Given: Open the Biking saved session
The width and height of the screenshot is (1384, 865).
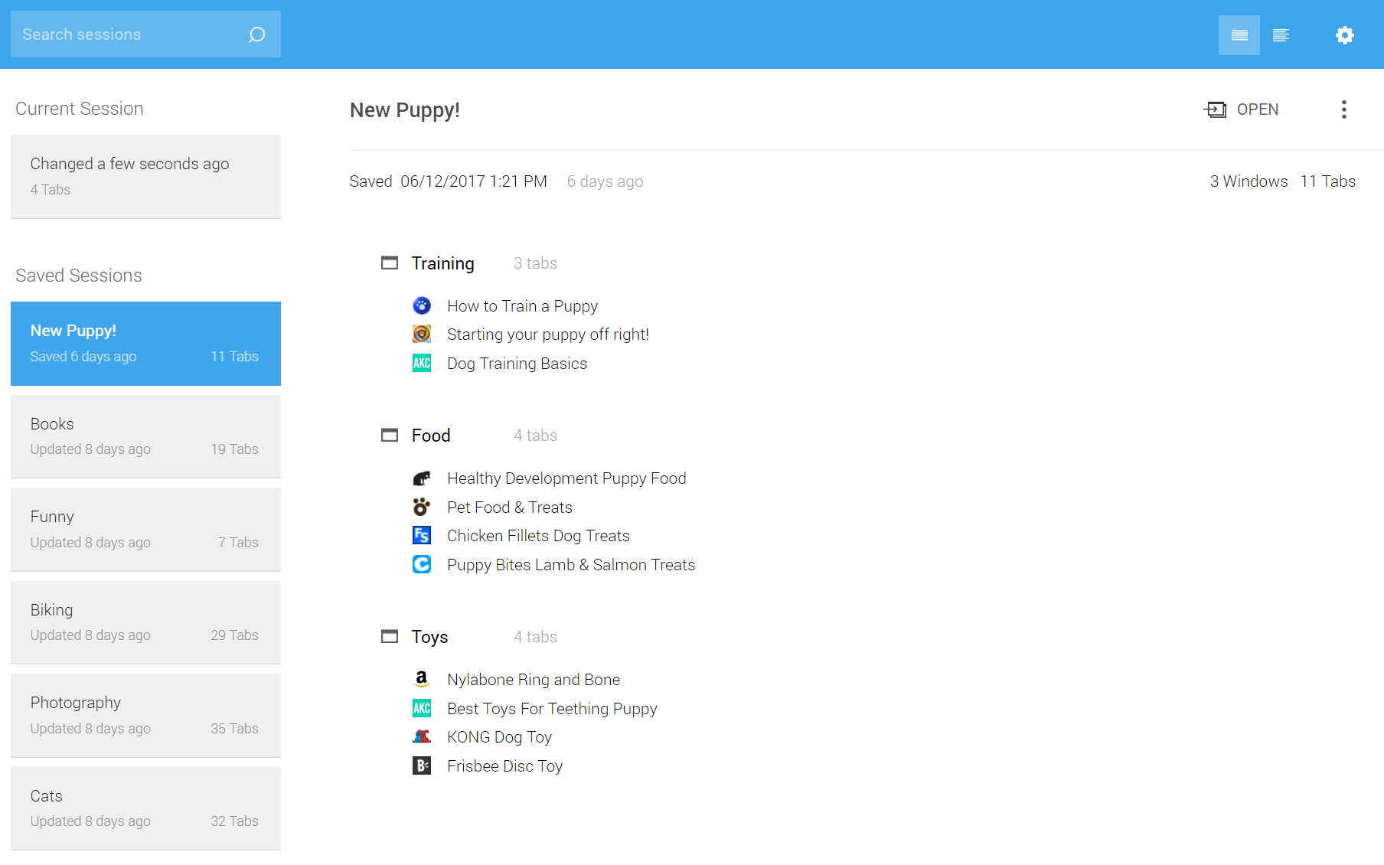Looking at the screenshot, I should pos(145,622).
